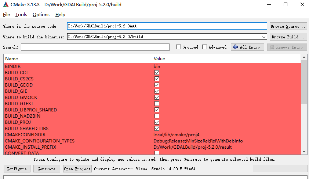Click the scrollbar down arrow in cache list
Screen dimensions: 309x179
point(304,152)
